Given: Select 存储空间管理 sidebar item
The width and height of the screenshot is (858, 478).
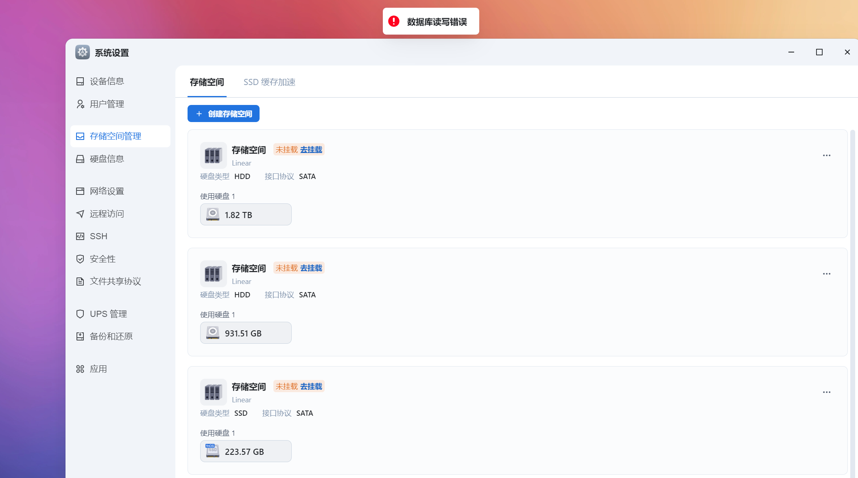Looking at the screenshot, I should tap(120, 136).
